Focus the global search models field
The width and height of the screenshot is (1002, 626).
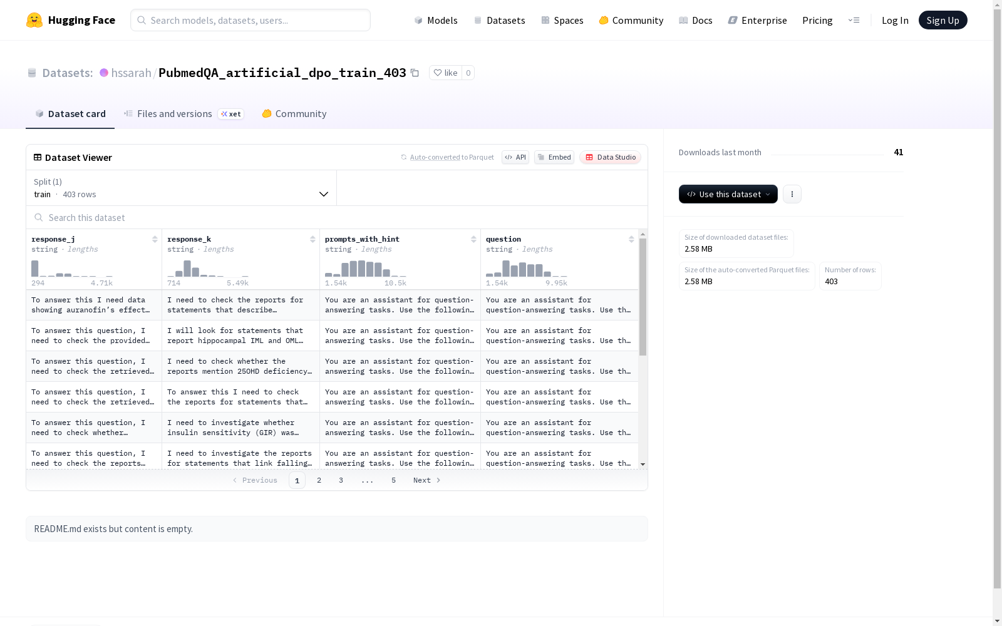coord(250,20)
